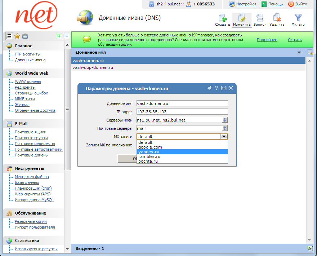Collapse all menu sections with minus icon
Image resolution: width=317 pixels, height=256 pixels.
(67, 36)
